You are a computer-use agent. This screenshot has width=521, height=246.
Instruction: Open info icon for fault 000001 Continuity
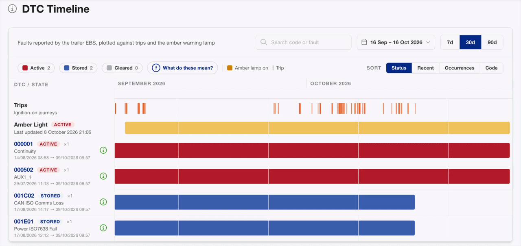[103, 150]
